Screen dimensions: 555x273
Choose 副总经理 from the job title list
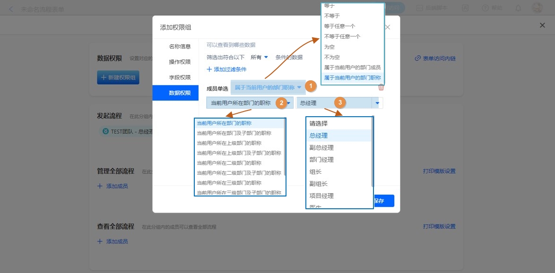321,147
